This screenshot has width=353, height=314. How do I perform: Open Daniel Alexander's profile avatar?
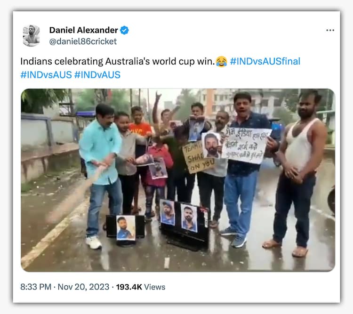pyautogui.click(x=32, y=36)
